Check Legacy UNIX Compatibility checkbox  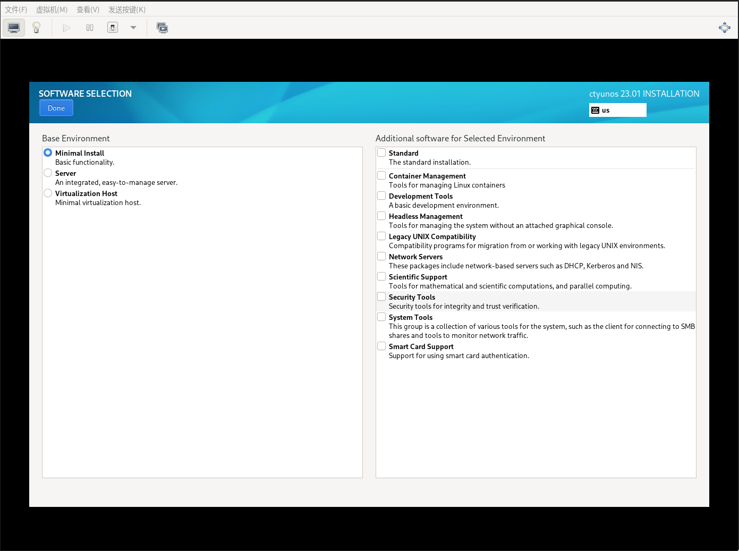pyautogui.click(x=381, y=236)
